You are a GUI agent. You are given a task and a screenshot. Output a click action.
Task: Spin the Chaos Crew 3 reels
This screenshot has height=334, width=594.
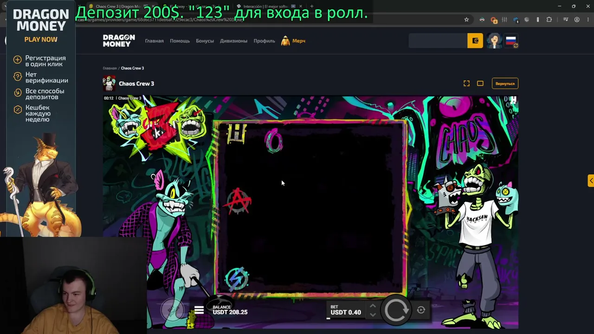pyautogui.click(x=396, y=310)
